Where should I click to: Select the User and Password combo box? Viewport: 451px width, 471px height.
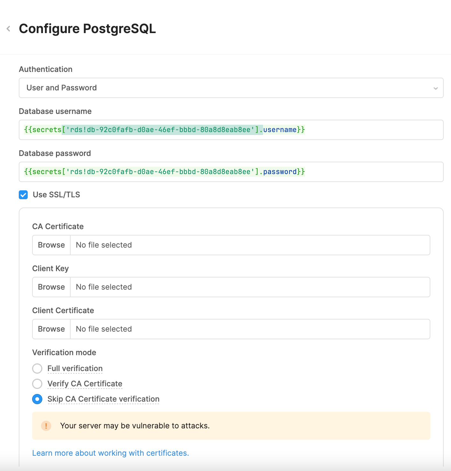(x=223, y=88)
